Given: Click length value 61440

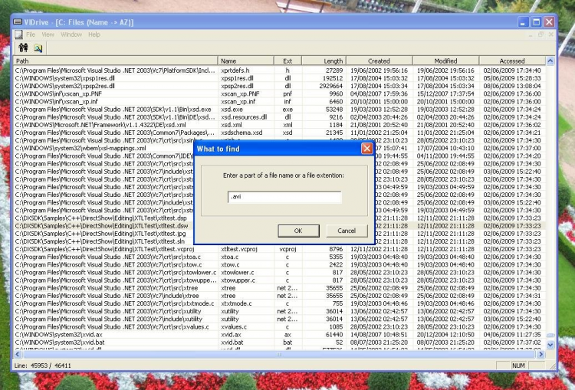Looking at the screenshot, I should [334, 335].
